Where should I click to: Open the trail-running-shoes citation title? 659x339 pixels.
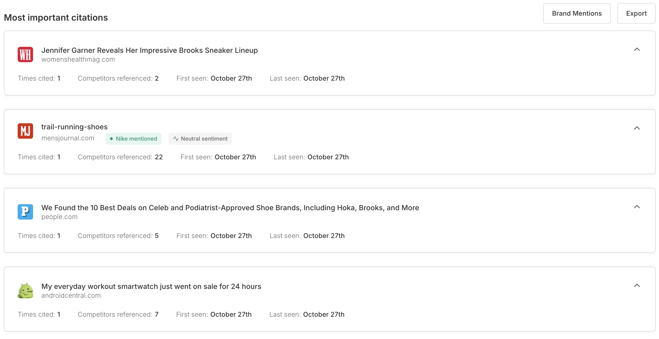[x=74, y=127]
